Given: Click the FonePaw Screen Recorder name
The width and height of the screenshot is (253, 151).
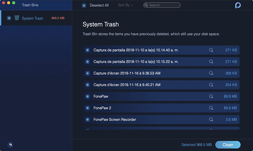Looking at the screenshot, I should [x=115, y=120].
